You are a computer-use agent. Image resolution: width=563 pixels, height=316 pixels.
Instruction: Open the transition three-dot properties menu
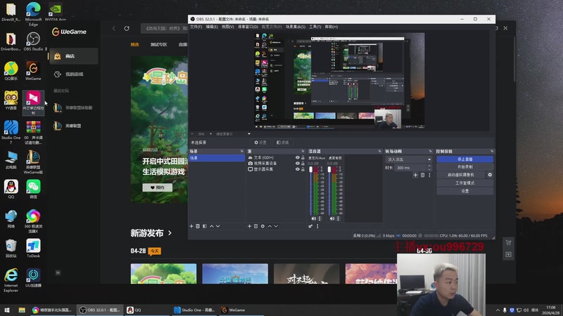pyautogui.click(x=429, y=175)
